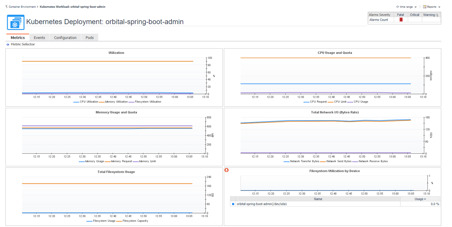The image size is (452, 227).
Task: Toggle Filesystem Usage legend entry
Action: coord(101,221)
